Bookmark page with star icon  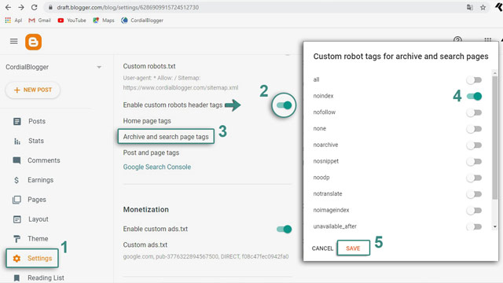[x=483, y=7]
